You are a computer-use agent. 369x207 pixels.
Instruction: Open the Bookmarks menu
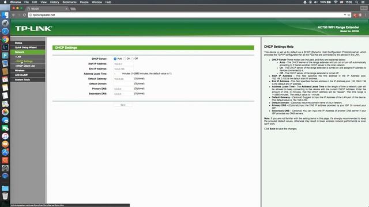(x=69, y=2)
